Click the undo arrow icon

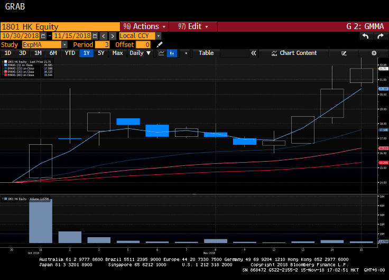pos(365,36)
